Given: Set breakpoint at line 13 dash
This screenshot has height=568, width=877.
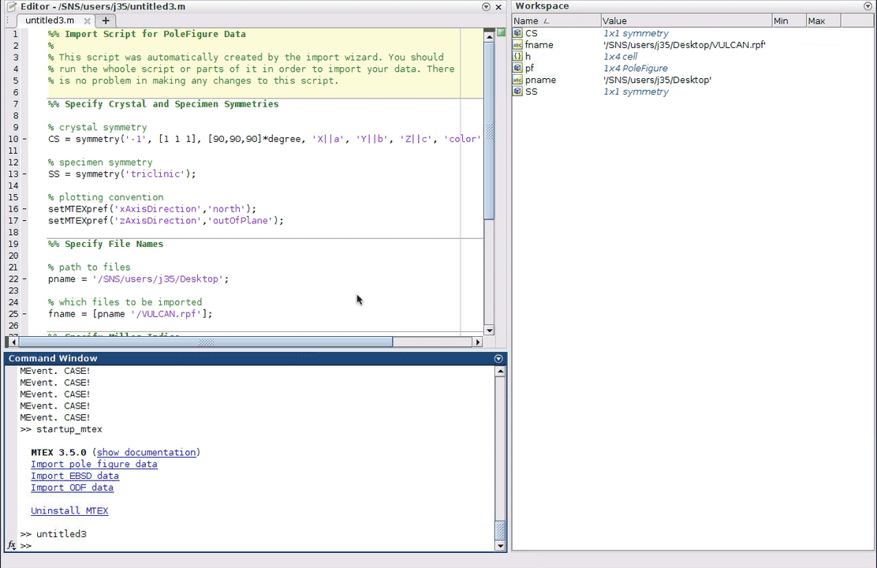Looking at the screenshot, I should pyautogui.click(x=24, y=174).
